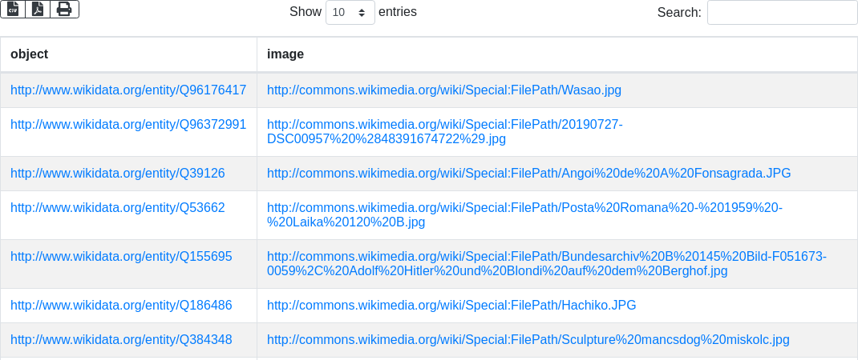Open the Posta Romana Laika image link
Screen dimensions: 858x360
pyautogui.click(x=524, y=208)
